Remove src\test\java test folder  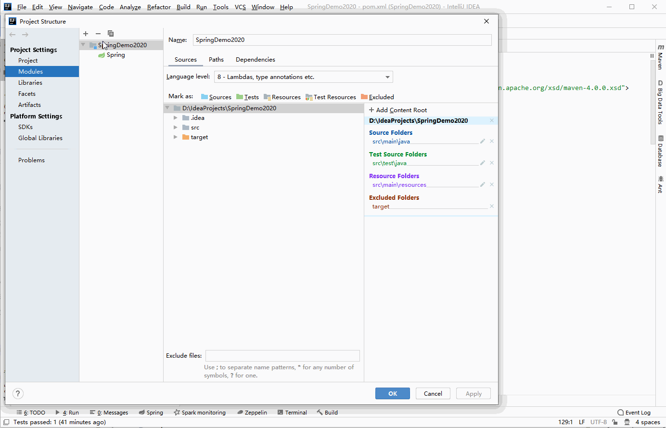[492, 163]
